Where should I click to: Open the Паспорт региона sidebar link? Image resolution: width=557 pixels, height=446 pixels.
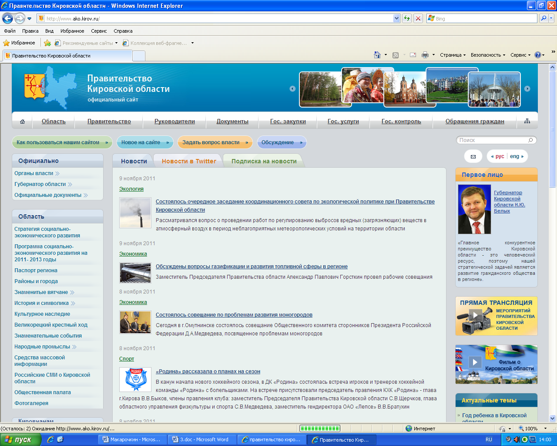pos(36,270)
